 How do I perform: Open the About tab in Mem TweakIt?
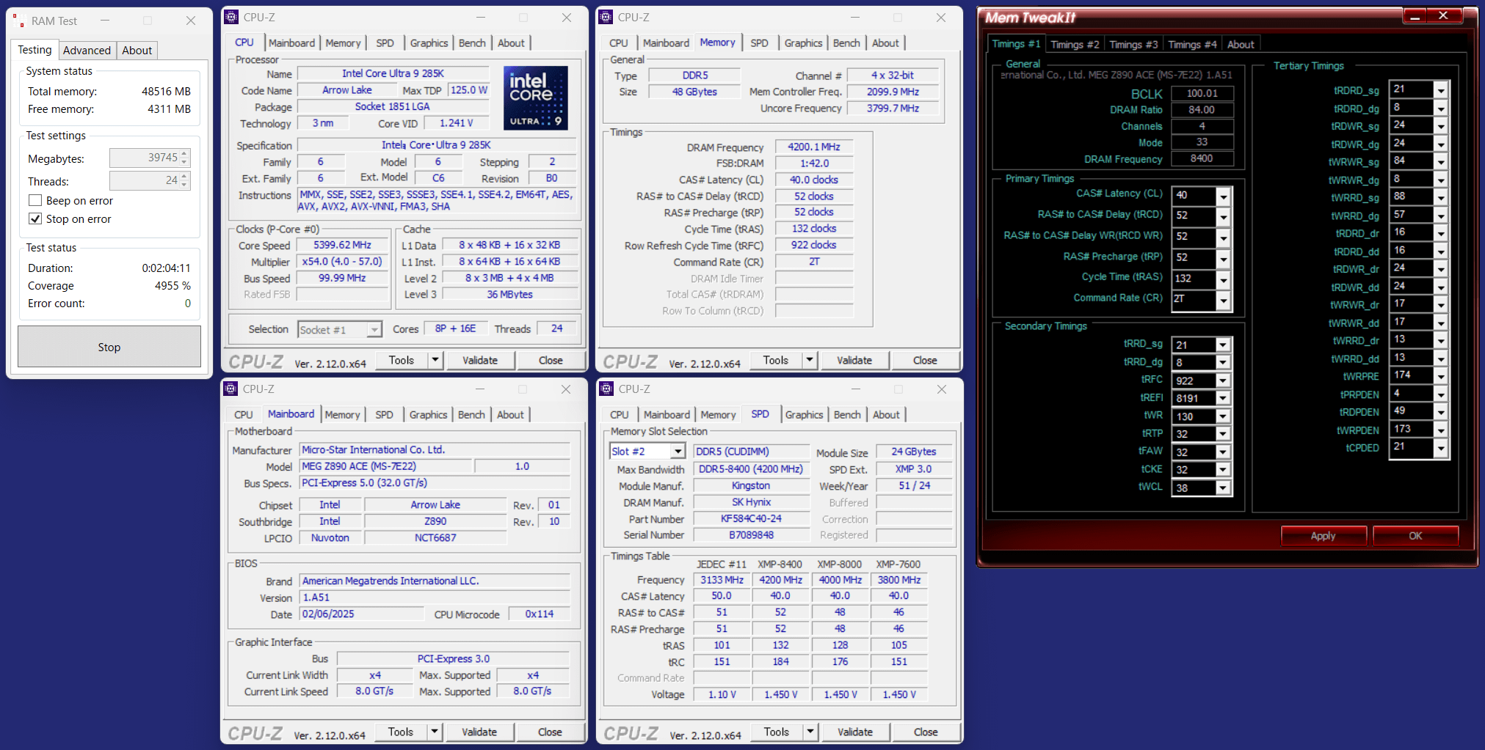1241,44
